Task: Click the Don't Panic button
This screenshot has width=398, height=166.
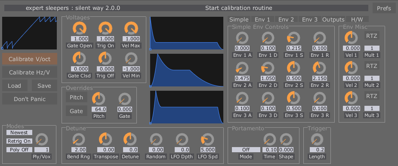Action: (30, 99)
